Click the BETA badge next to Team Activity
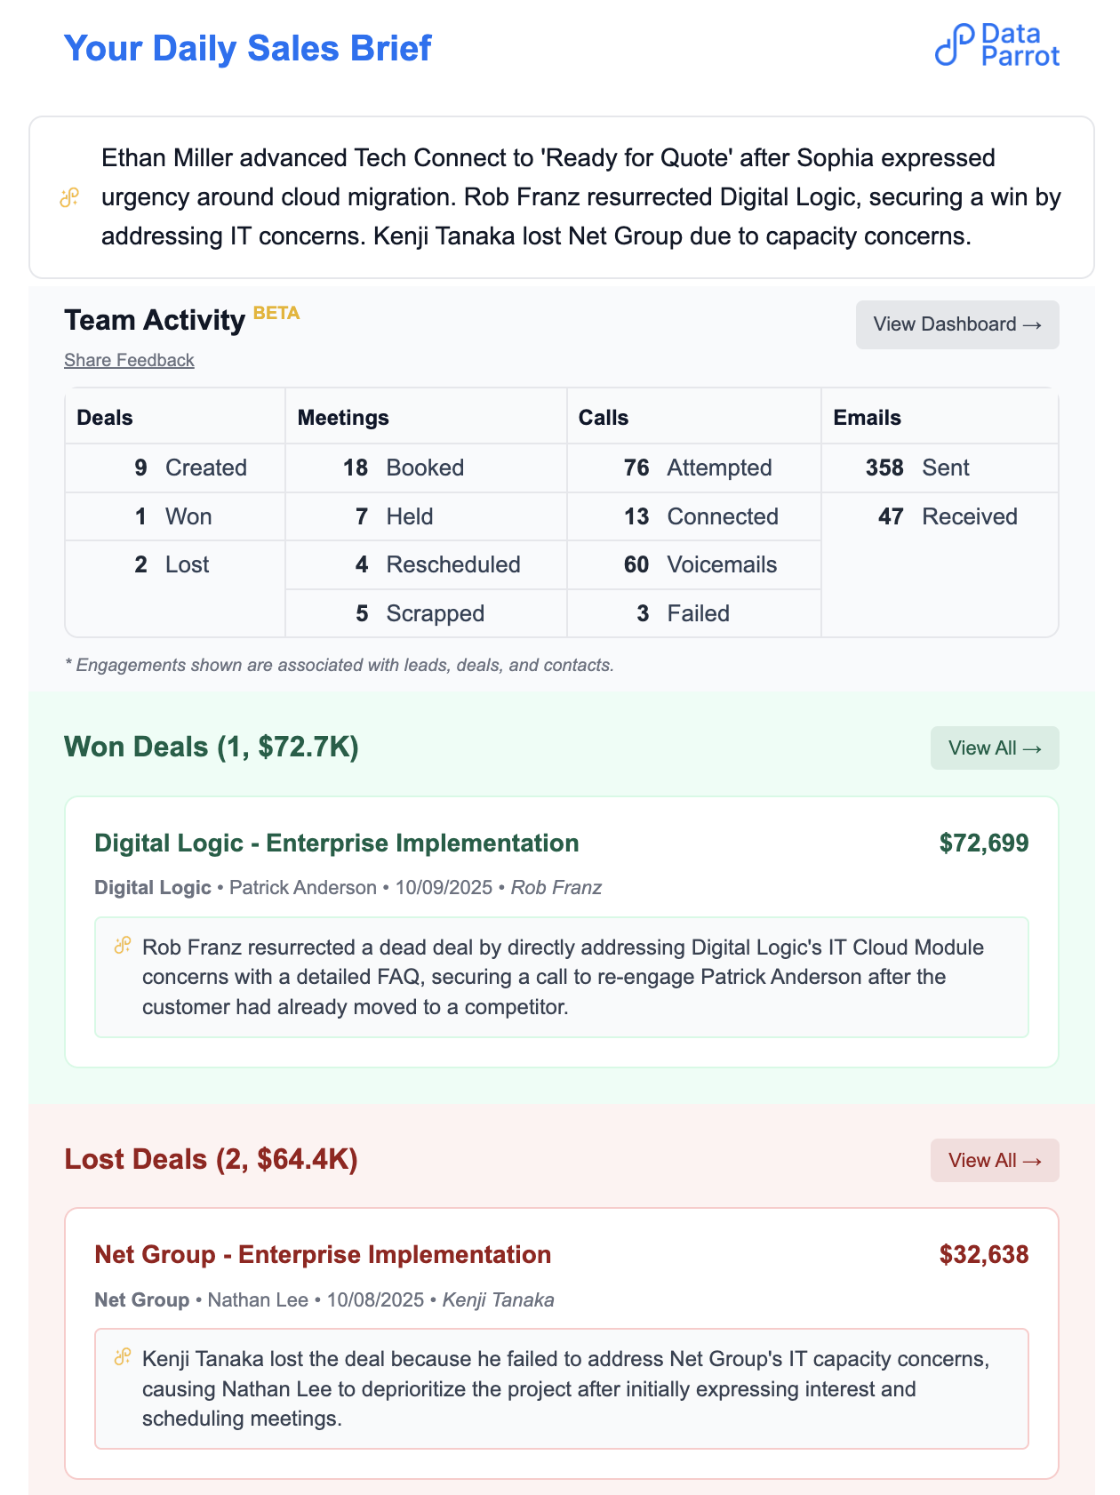The height and width of the screenshot is (1495, 1120). tap(275, 312)
